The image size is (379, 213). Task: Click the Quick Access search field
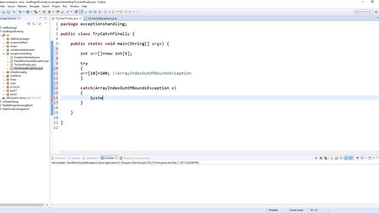tap(362, 12)
